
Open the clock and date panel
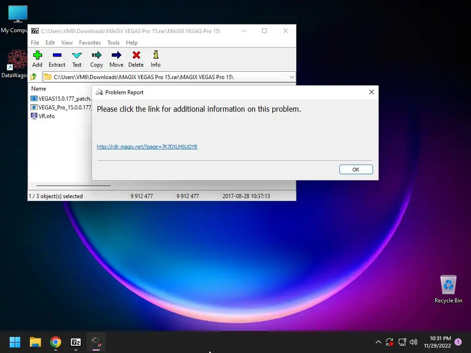pos(437,342)
